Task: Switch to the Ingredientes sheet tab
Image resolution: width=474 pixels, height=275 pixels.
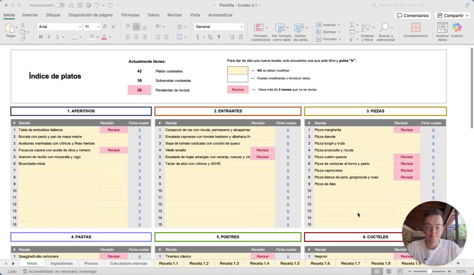Action: coord(62,263)
